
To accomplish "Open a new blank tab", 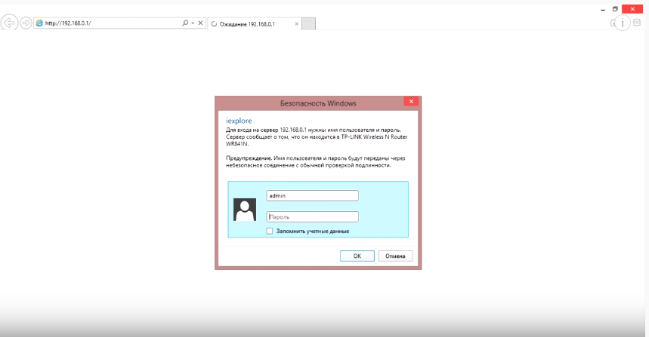I will pos(308,24).
